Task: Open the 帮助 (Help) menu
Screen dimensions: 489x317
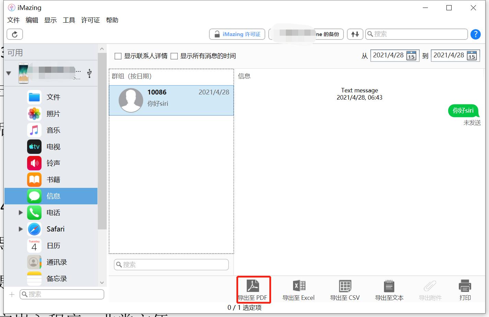Action: 112,20
